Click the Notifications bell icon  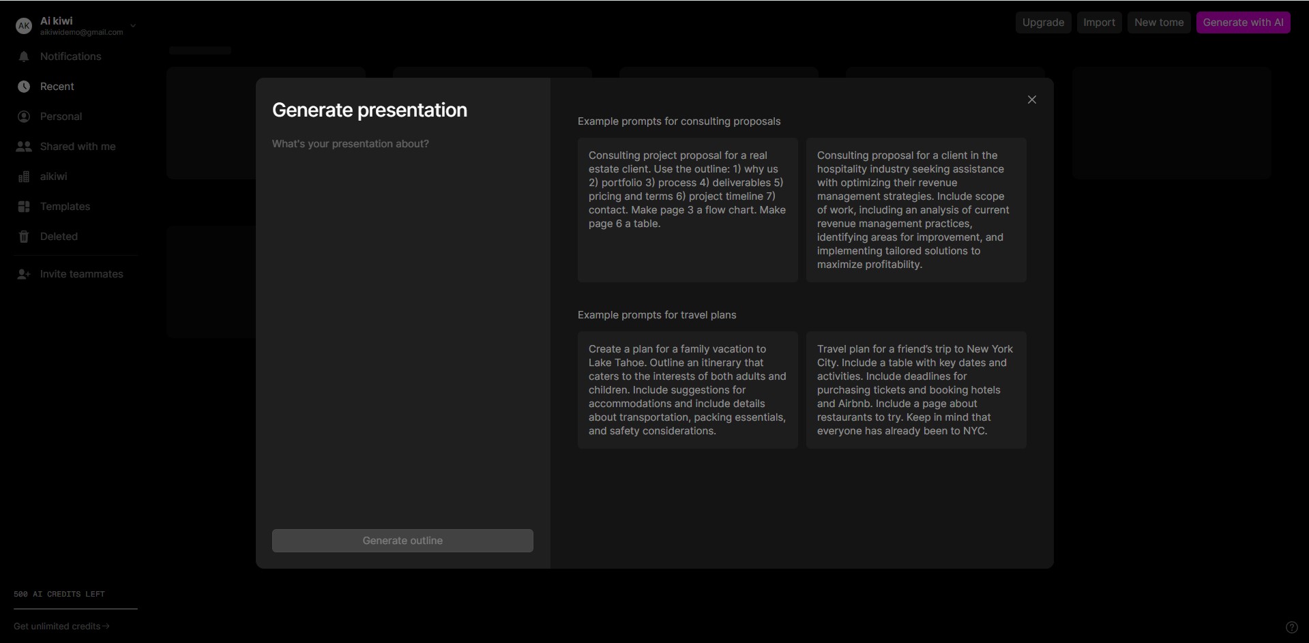tap(24, 57)
